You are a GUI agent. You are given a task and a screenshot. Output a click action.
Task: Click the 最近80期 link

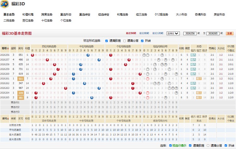click(144, 33)
